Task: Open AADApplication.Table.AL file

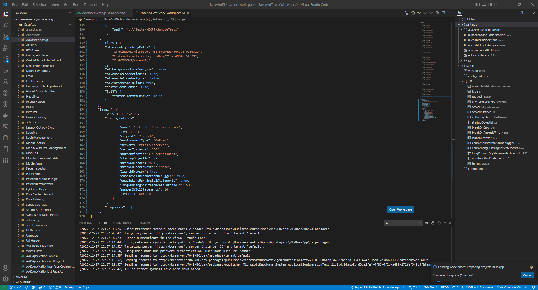Action: (43, 256)
